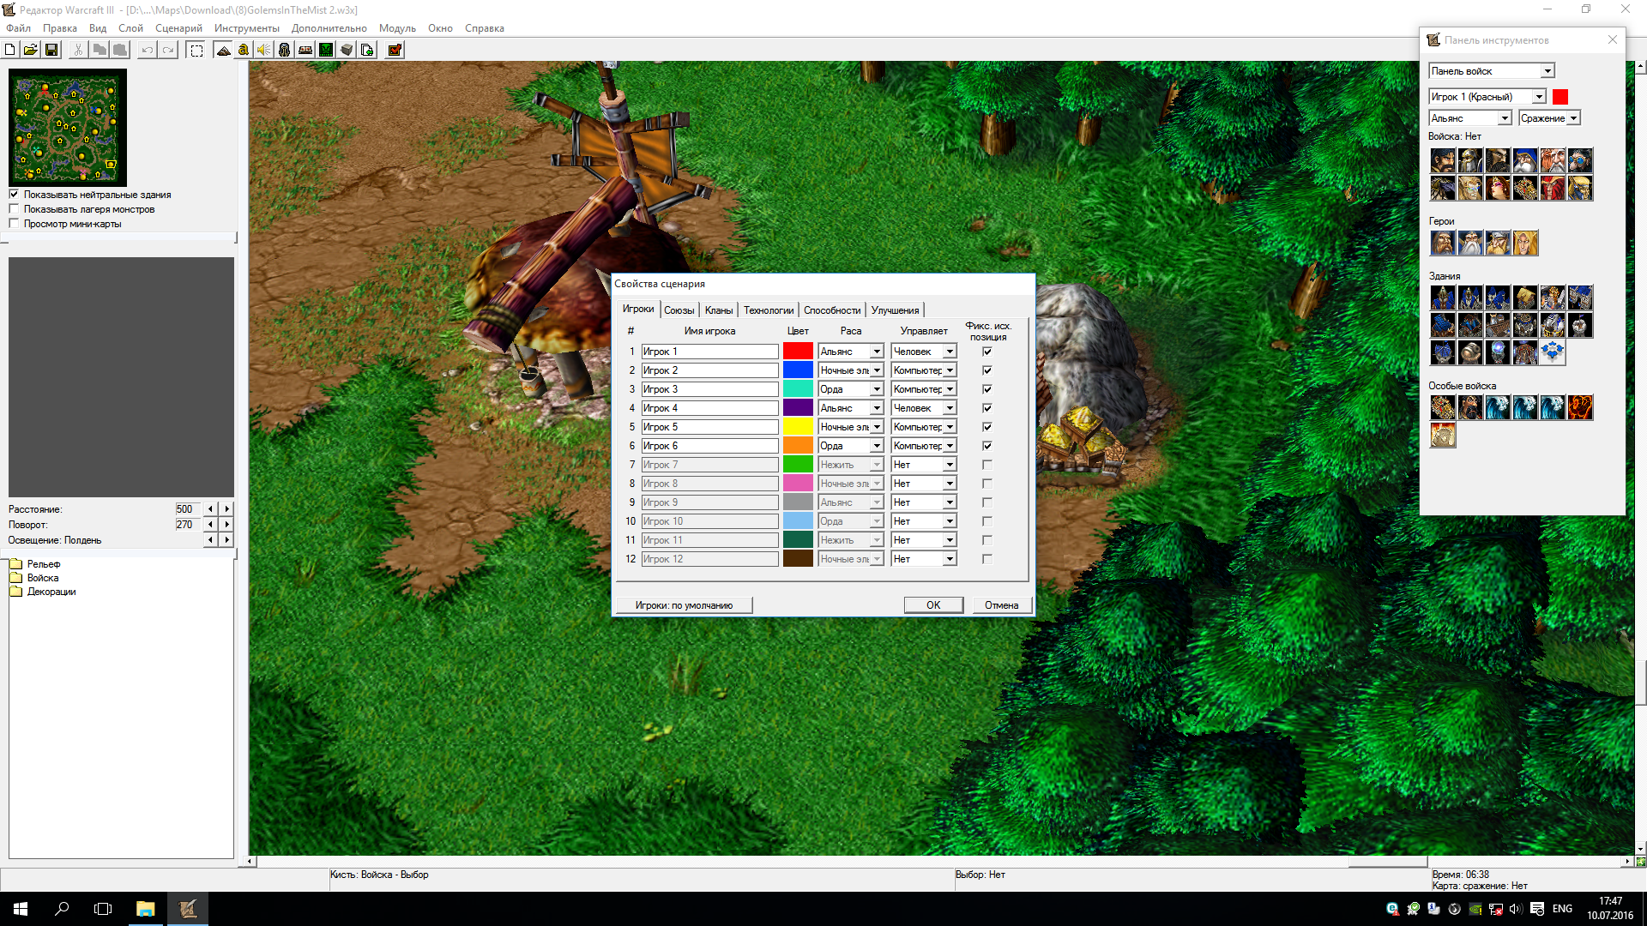Image resolution: width=1647 pixels, height=926 pixels.
Task: Click the Players default button
Action: [684, 605]
